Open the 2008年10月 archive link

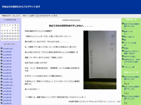8,85
